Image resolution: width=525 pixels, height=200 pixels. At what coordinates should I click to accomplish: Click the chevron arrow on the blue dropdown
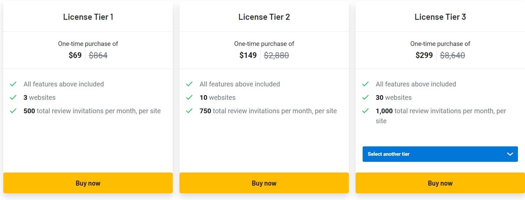pyautogui.click(x=509, y=154)
